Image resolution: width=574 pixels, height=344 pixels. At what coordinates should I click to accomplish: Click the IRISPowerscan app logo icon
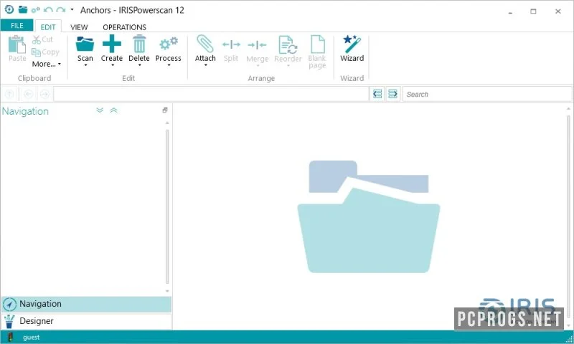9,9
